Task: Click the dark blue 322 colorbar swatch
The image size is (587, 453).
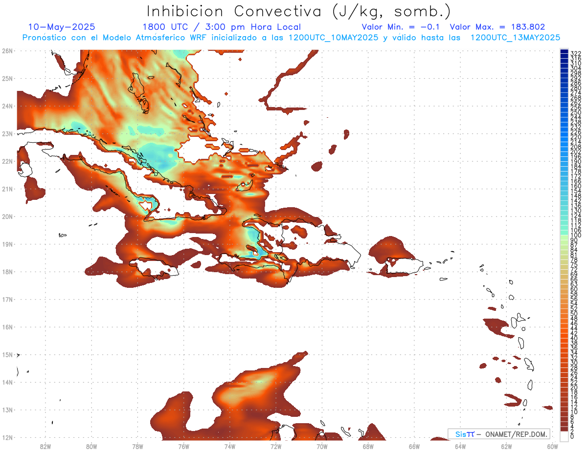Action: (564, 52)
